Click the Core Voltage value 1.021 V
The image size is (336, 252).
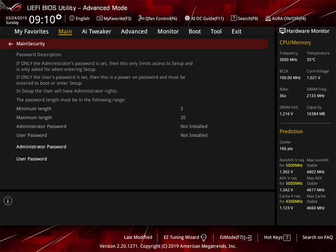coord(314,78)
